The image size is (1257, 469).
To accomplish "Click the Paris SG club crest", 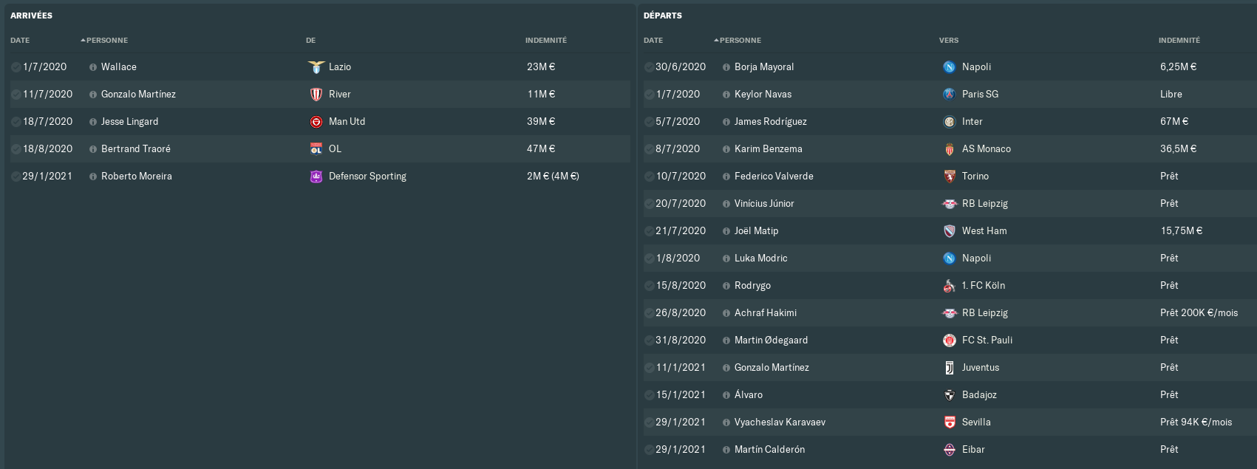I will click(x=950, y=95).
